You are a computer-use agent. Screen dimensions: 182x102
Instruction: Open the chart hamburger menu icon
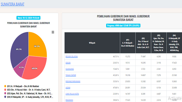(53, 32)
